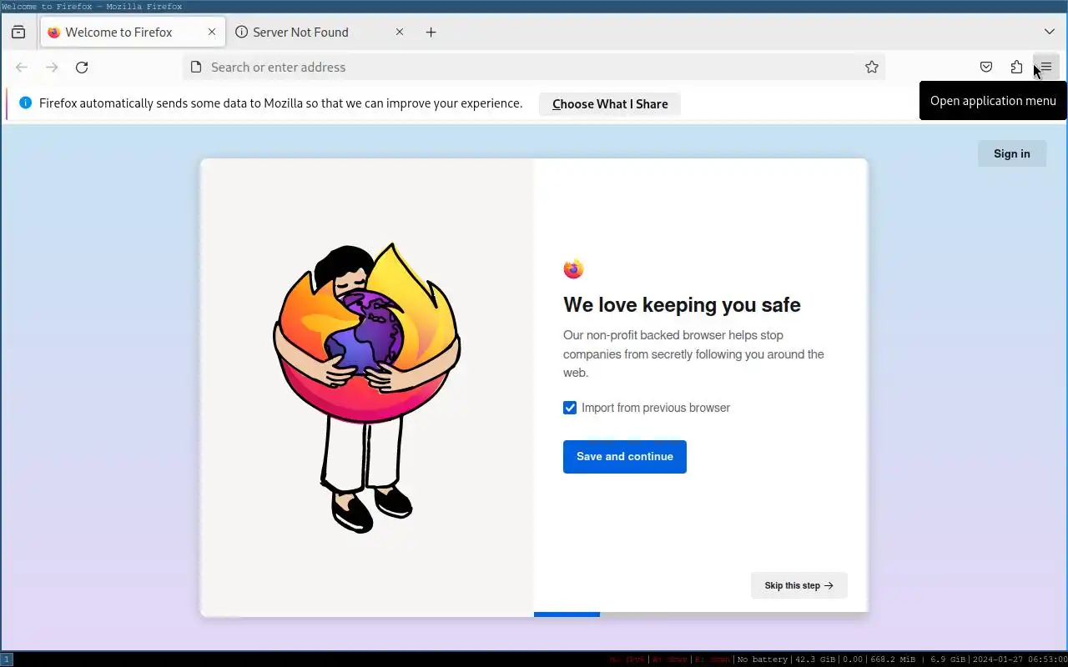The height and width of the screenshot is (667, 1068).
Task: Click the 6.9 GiB status entry
Action: (948, 659)
